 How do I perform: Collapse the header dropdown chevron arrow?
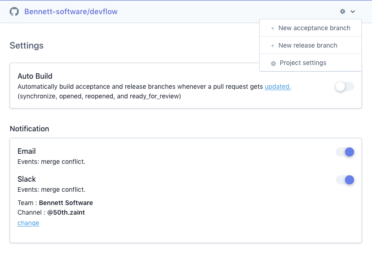pos(353,11)
